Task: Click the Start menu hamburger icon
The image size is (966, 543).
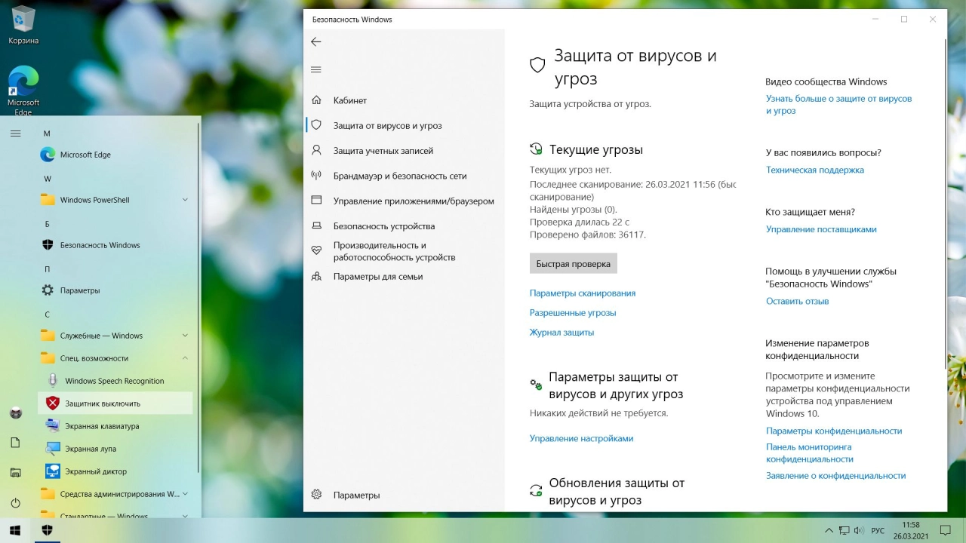Action: [x=15, y=133]
